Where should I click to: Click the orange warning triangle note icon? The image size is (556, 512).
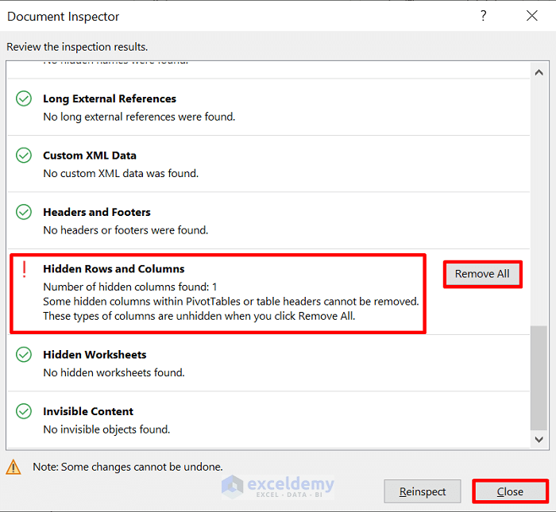(14, 467)
